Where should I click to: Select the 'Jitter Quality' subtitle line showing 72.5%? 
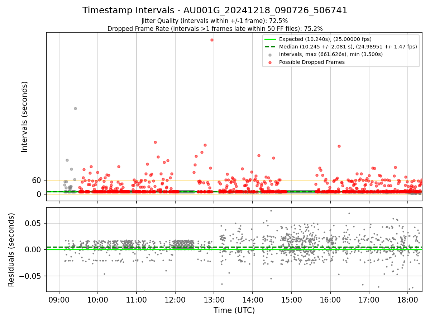coord(215,21)
